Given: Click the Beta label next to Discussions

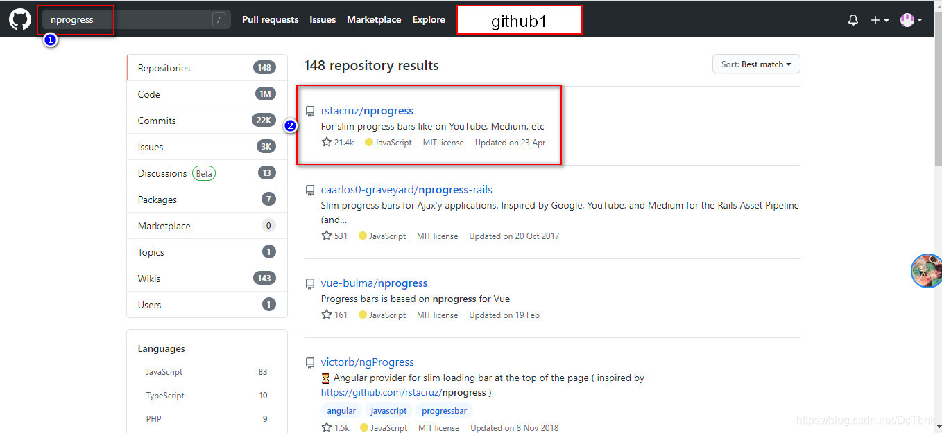Looking at the screenshot, I should (204, 173).
